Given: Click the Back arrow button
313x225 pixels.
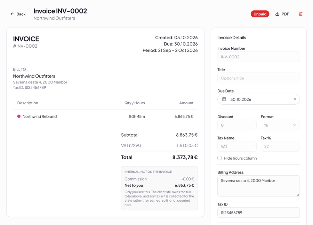Looking at the screenshot, I should point(18,14).
